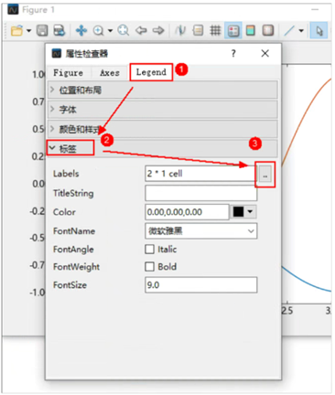Click the FontSize field showing 9.0
This screenshot has width=335, height=395.
coord(201,285)
